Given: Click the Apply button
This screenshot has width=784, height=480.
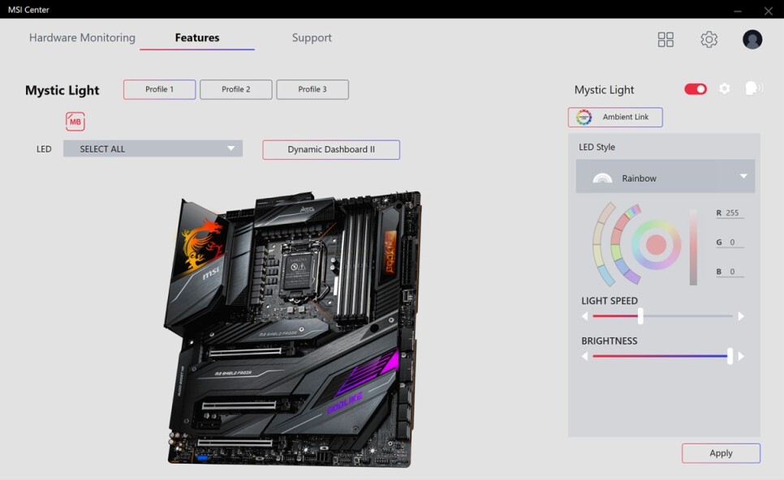Looking at the screenshot, I should (x=721, y=453).
